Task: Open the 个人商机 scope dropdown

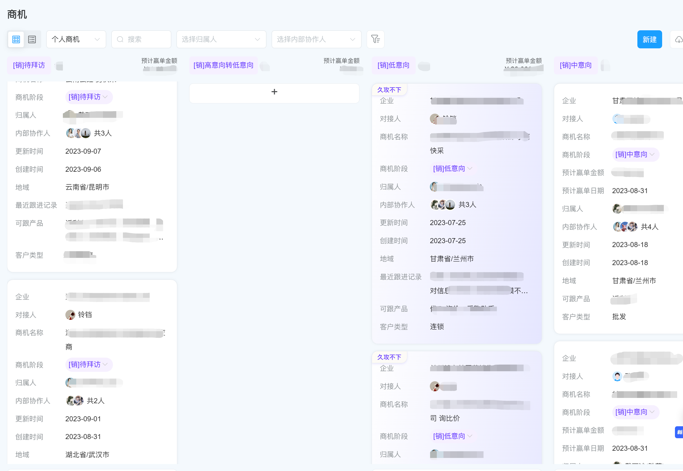Action: pyautogui.click(x=76, y=39)
